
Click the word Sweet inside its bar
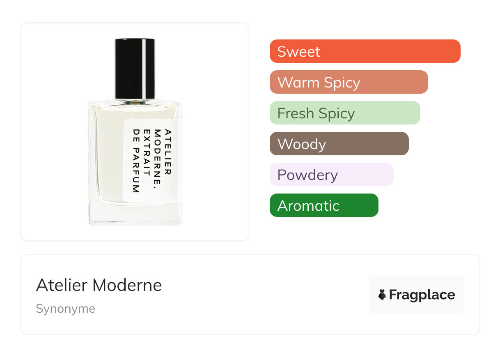pyautogui.click(x=299, y=52)
